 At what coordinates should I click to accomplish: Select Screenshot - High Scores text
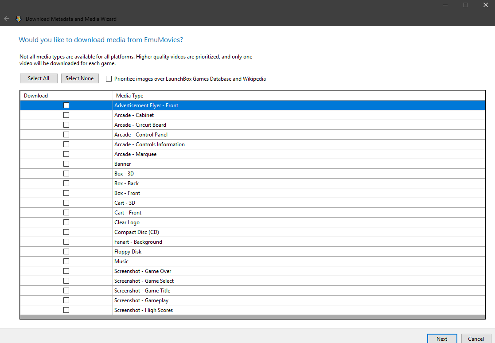tap(144, 310)
